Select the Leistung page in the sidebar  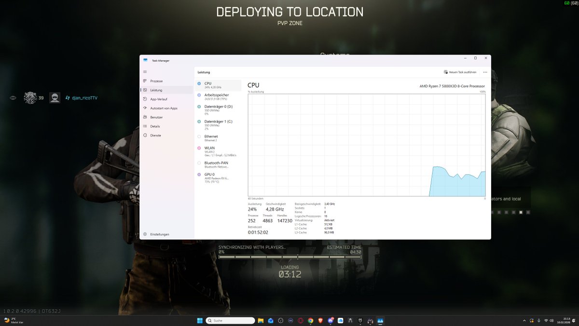(166, 90)
